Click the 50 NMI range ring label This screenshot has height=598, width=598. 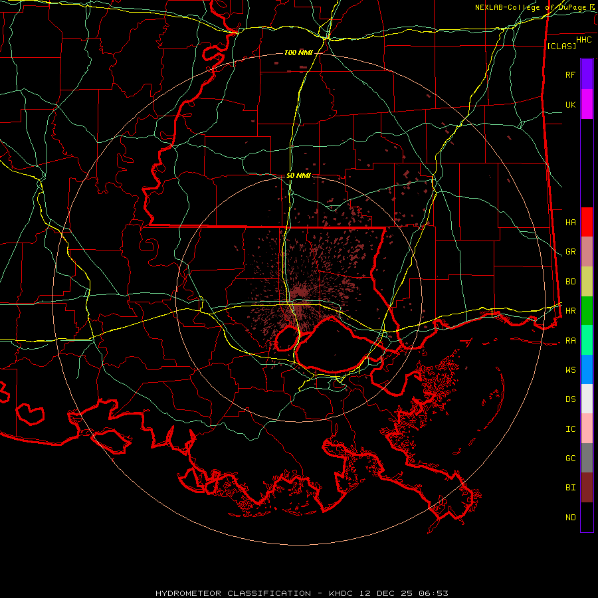298,175
